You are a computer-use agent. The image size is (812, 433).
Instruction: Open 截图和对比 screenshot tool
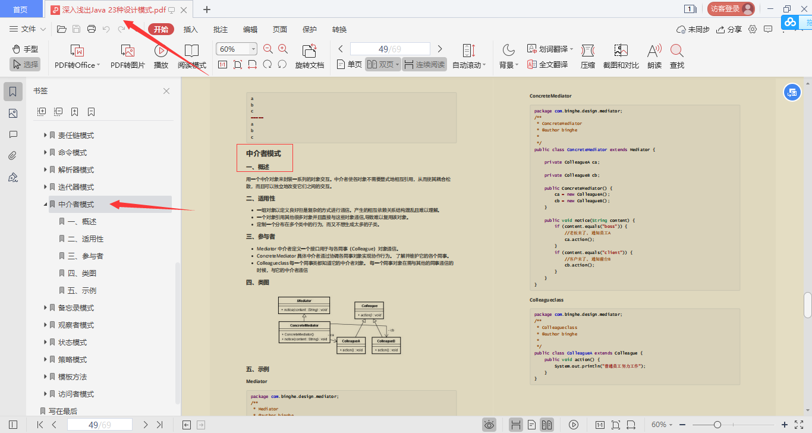click(x=621, y=57)
